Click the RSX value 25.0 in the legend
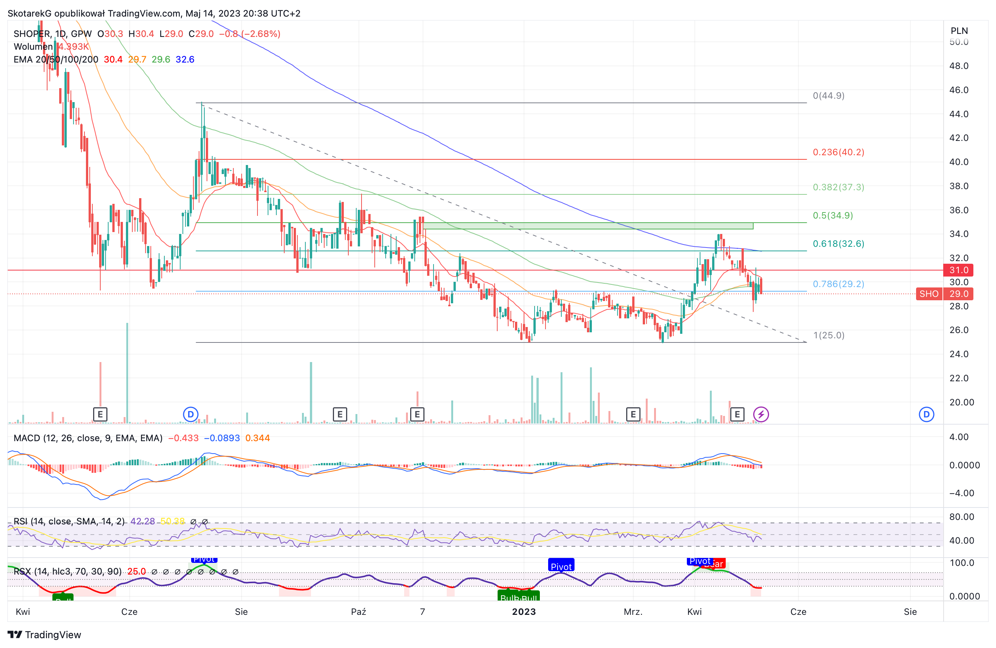The height and width of the screenshot is (648, 996). point(136,572)
